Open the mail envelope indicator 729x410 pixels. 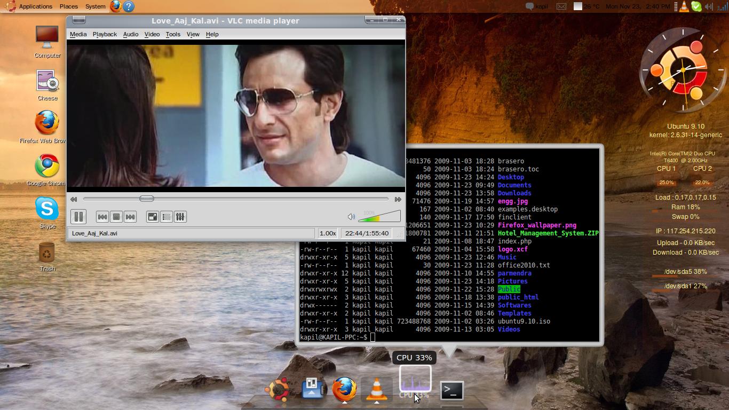(x=561, y=6)
